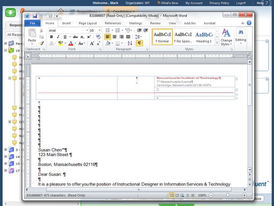Image resolution: width=274 pixels, height=206 pixels.
Task: Click the Format Painter brush icon
Action: click(42, 43)
